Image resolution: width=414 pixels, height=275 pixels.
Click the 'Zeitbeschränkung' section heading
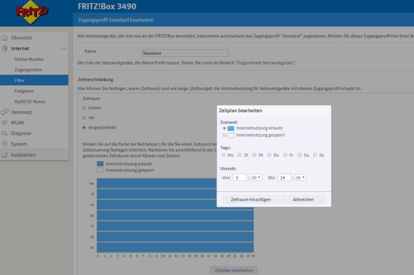point(95,80)
